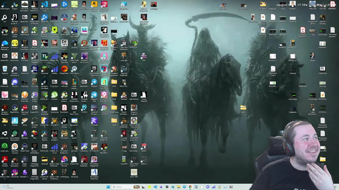Select the Rockstar Games Launcher shortcut

(94, 6)
